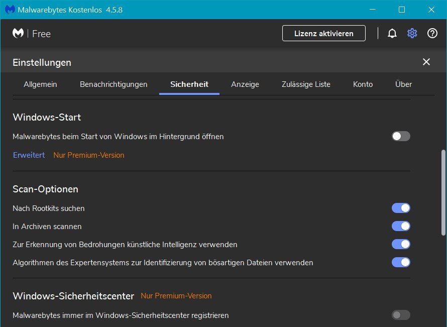Toggle künstliche Intelligenz zur Erkennung von Bedrohungen

(401, 244)
